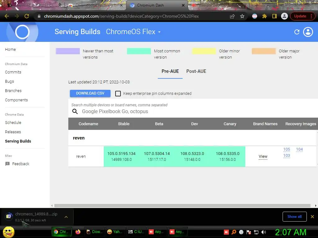The width and height of the screenshot is (318, 238).
Task: Open Bugs in the sidebar
Action: coord(9,82)
